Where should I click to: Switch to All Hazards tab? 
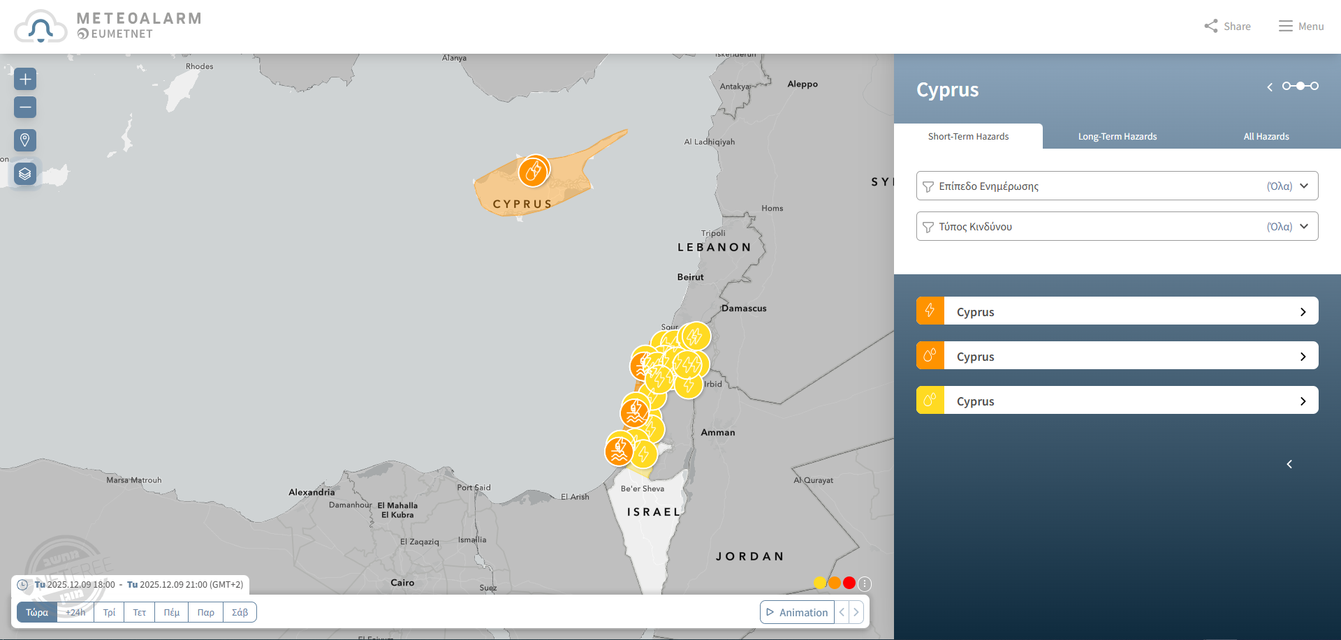coord(1266,136)
